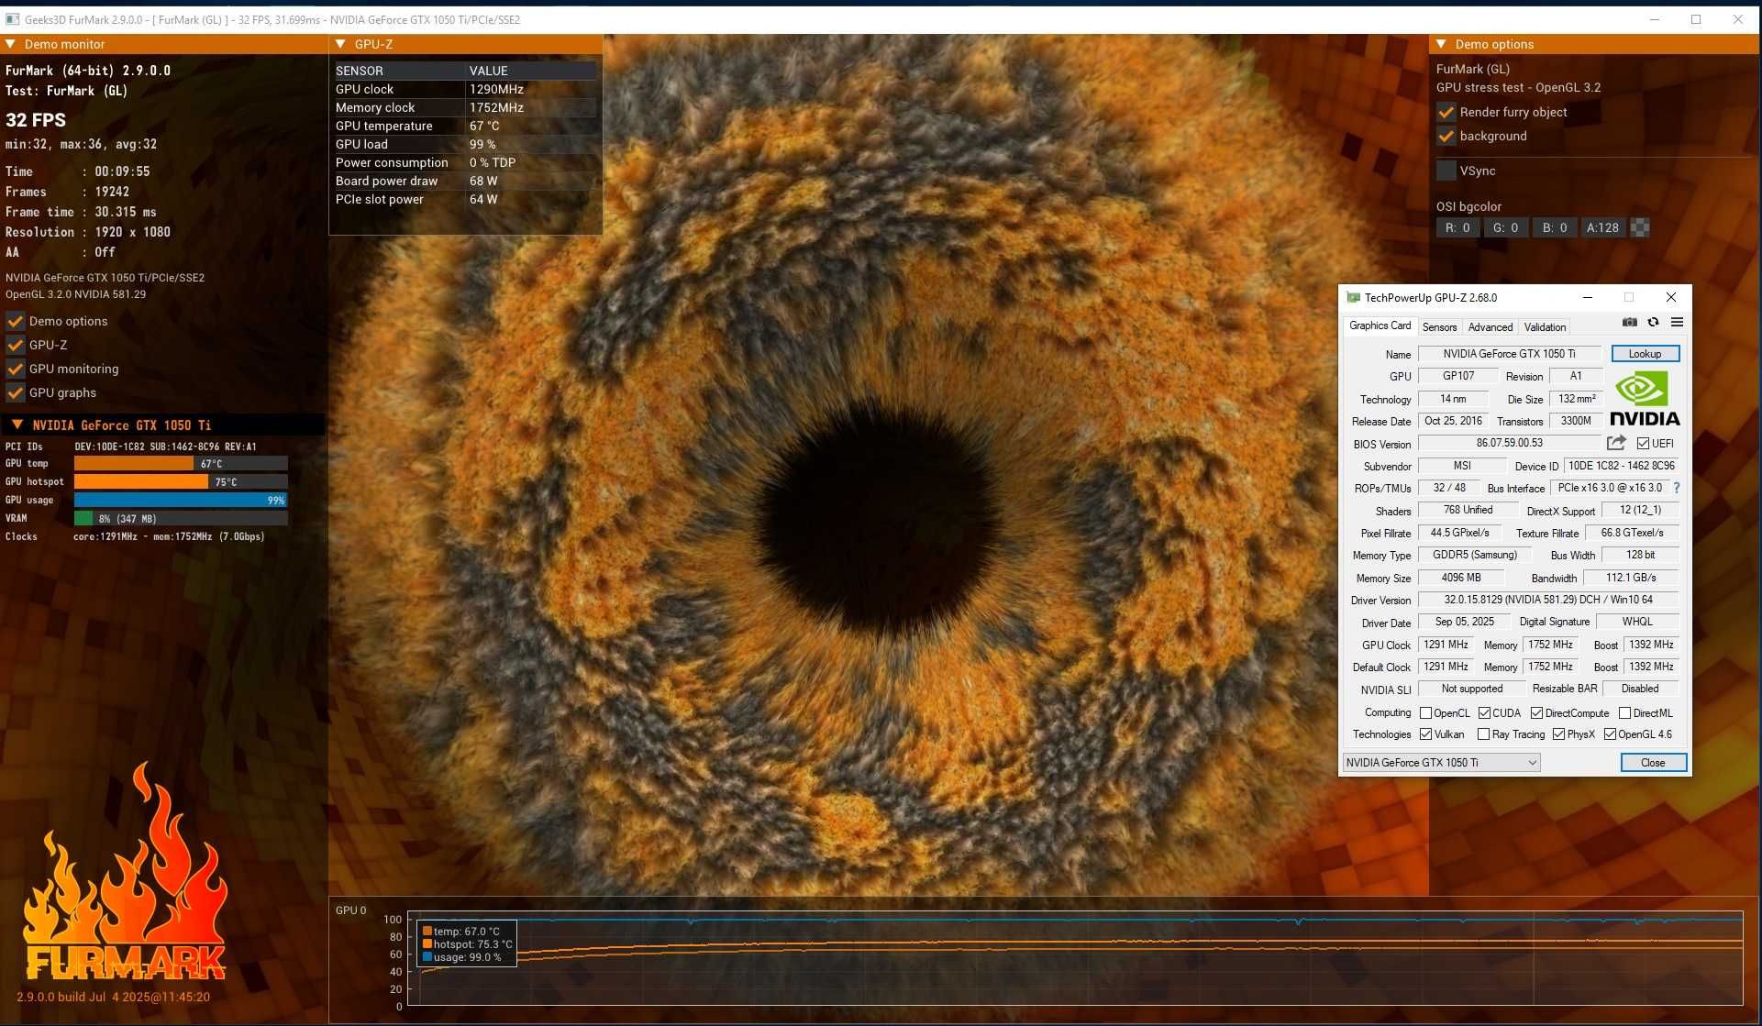Click the GPU-Z title bar app icon
Viewport: 1762px width, 1026px height.
[1353, 298]
